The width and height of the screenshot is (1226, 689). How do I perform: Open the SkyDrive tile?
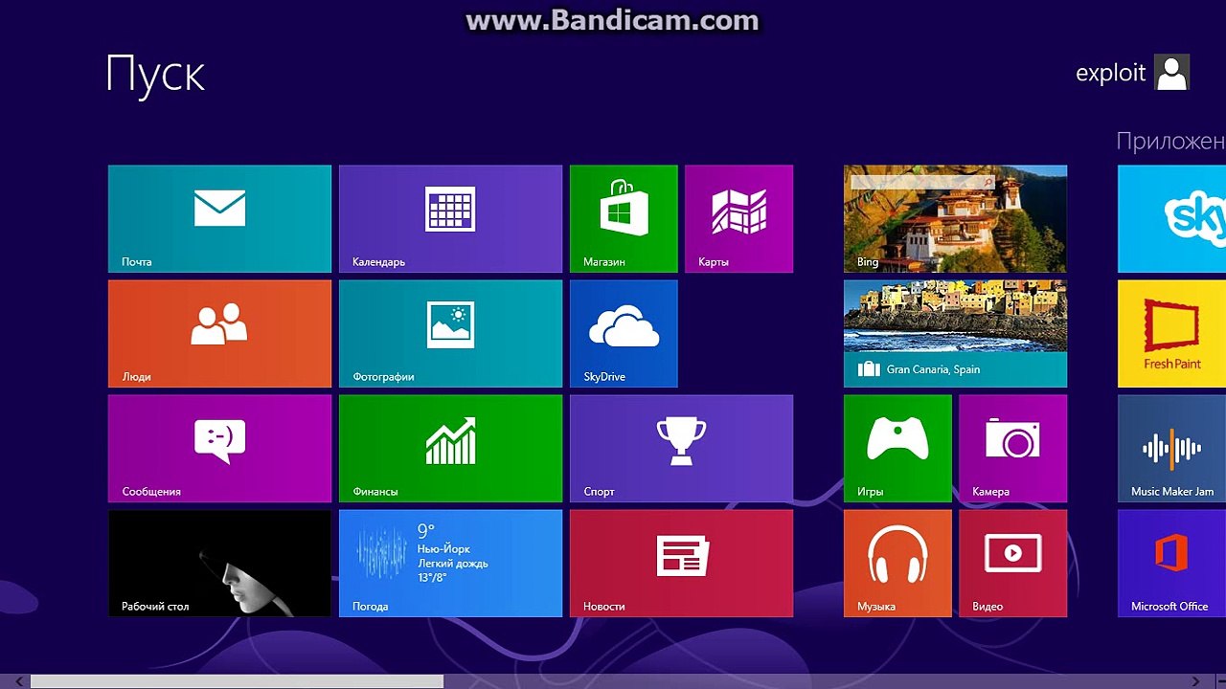click(x=624, y=334)
